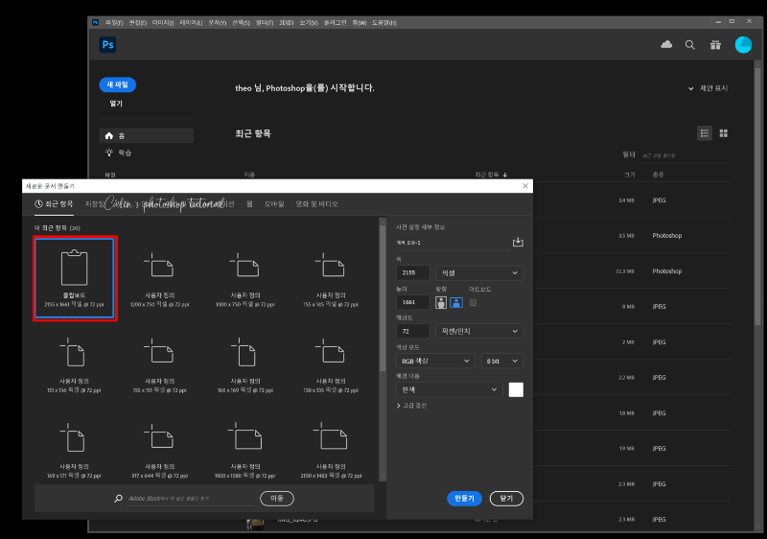Switch to the 웹 tab
Image resolution: width=767 pixels, height=539 pixels.
249,204
